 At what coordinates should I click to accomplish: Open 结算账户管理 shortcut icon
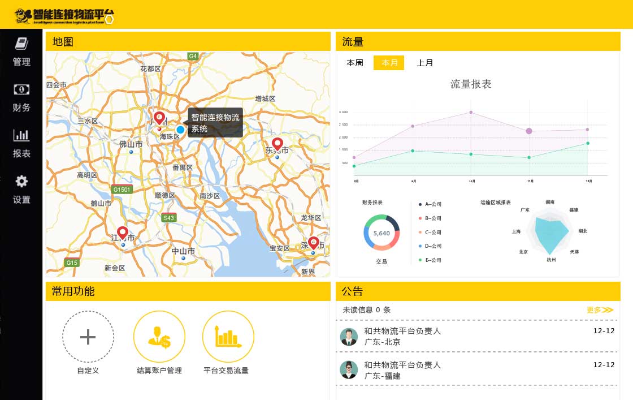pyautogui.click(x=159, y=337)
